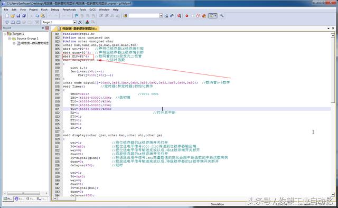Open the Peripherals menu
Screen dimensions: 338x208
tap(69, 10)
